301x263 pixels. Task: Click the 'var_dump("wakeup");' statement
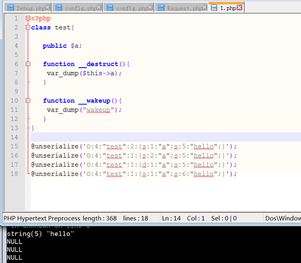coord(84,110)
